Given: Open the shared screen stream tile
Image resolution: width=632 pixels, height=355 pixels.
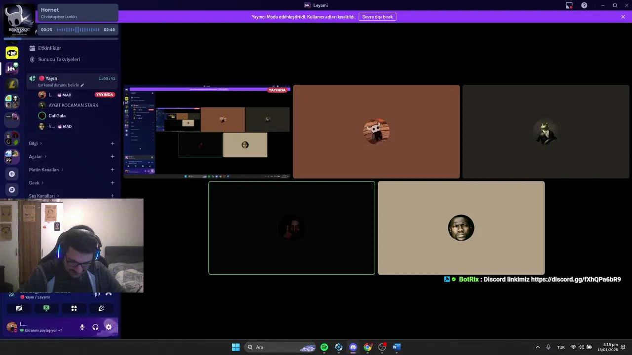Looking at the screenshot, I should click(x=207, y=132).
